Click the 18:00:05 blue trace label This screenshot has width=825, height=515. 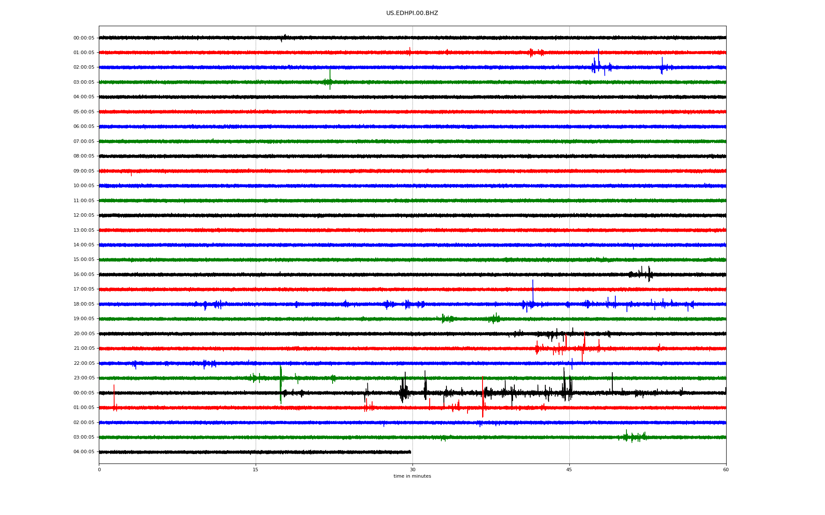pos(84,304)
